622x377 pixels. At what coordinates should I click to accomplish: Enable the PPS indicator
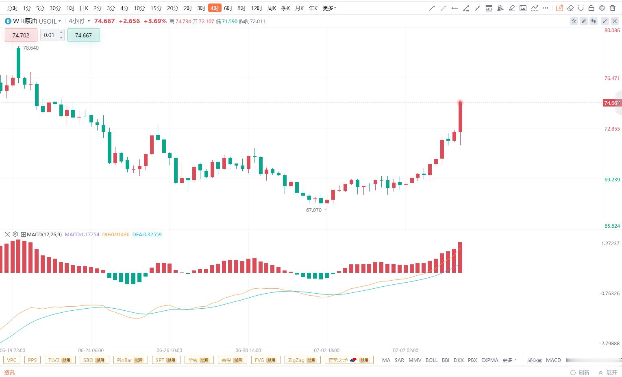pyautogui.click(x=33, y=360)
